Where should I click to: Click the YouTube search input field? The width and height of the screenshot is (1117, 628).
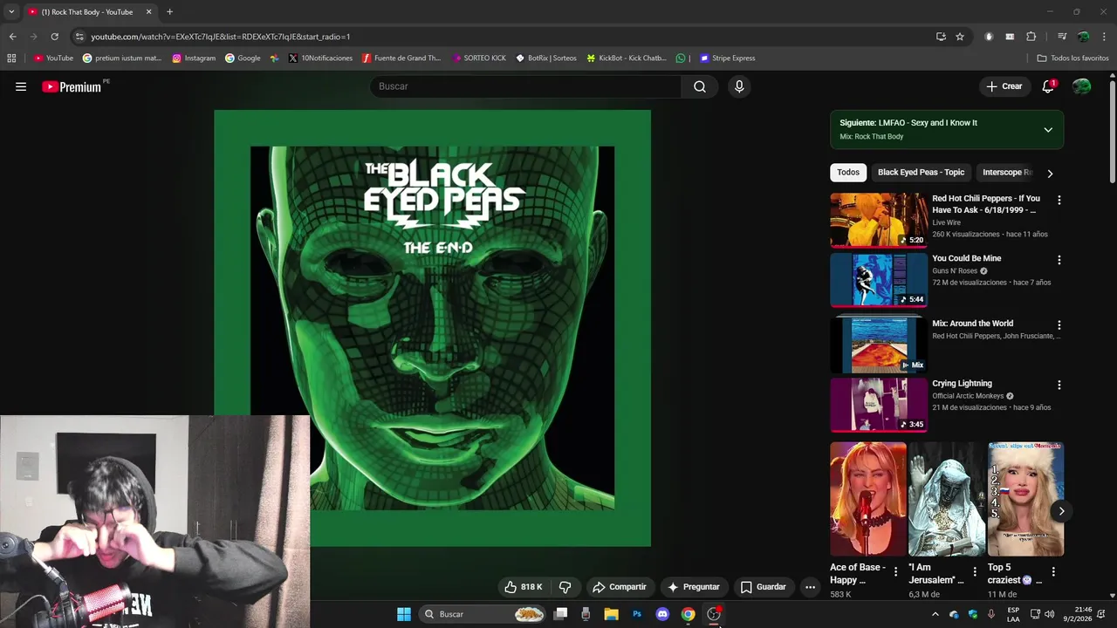pyautogui.click(x=526, y=86)
